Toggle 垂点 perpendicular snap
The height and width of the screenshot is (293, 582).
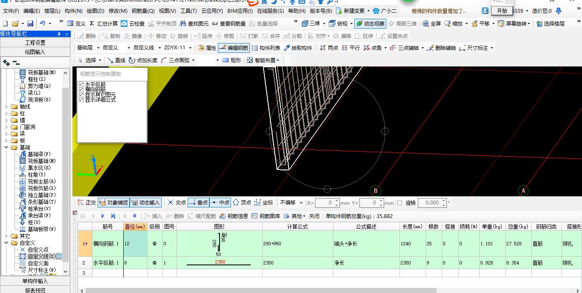[198, 203]
